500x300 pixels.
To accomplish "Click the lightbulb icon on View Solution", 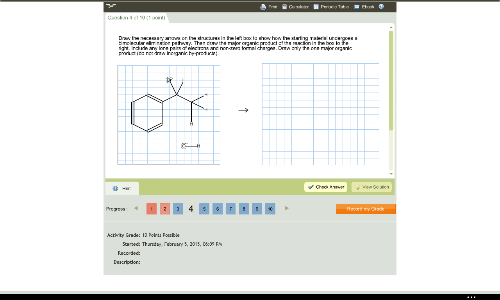I will (358, 187).
